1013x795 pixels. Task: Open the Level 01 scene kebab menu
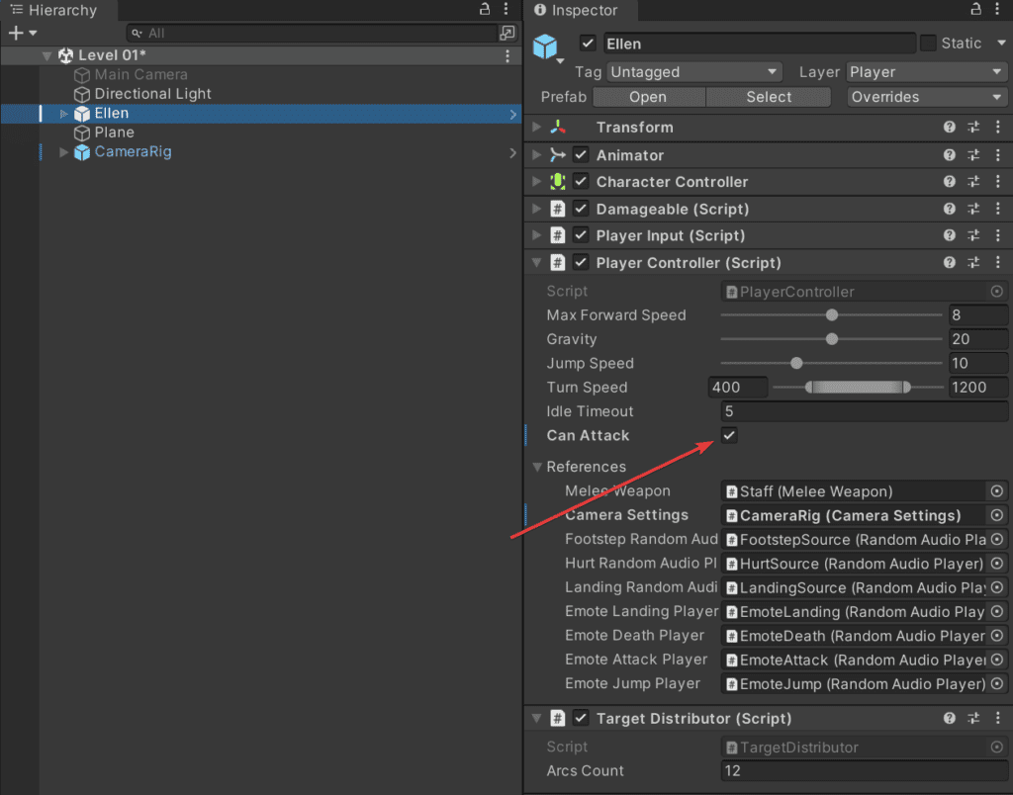coord(507,56)
